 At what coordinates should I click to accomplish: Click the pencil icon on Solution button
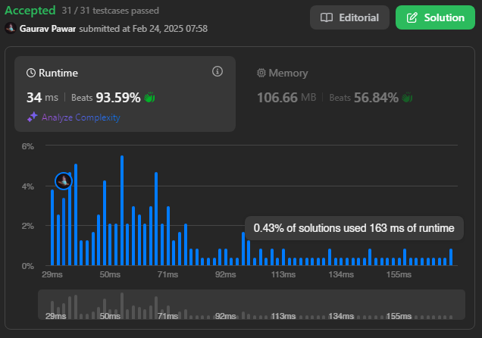412,17
